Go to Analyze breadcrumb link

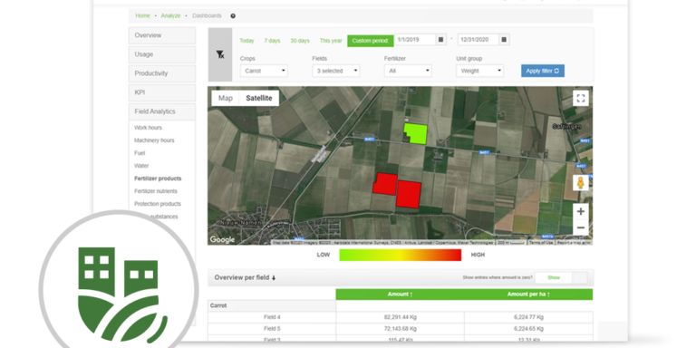[x=171, y=15]
